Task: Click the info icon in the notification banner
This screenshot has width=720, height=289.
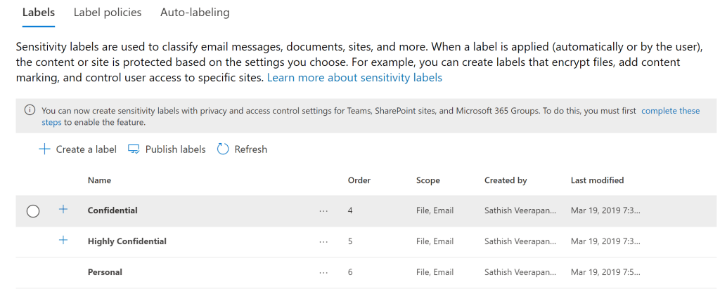Action: tap(30, 111)
